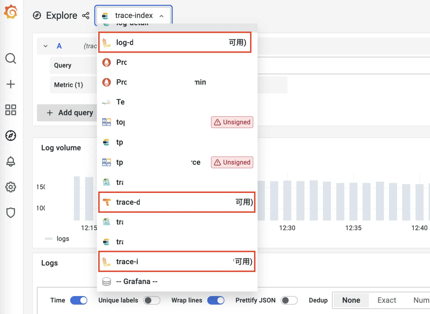Viewport: 430px width, 314px height.
Task: Select the Explore compass sidebar icon
Action: (11, 135)
